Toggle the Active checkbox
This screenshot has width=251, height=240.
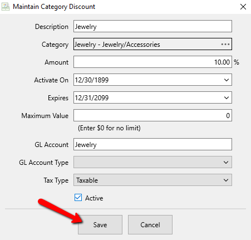78,198
